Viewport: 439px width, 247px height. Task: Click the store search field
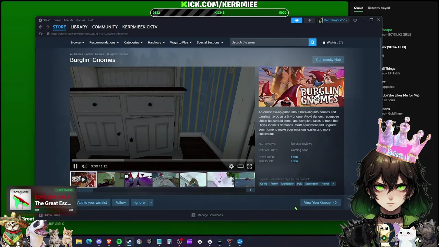269,43
